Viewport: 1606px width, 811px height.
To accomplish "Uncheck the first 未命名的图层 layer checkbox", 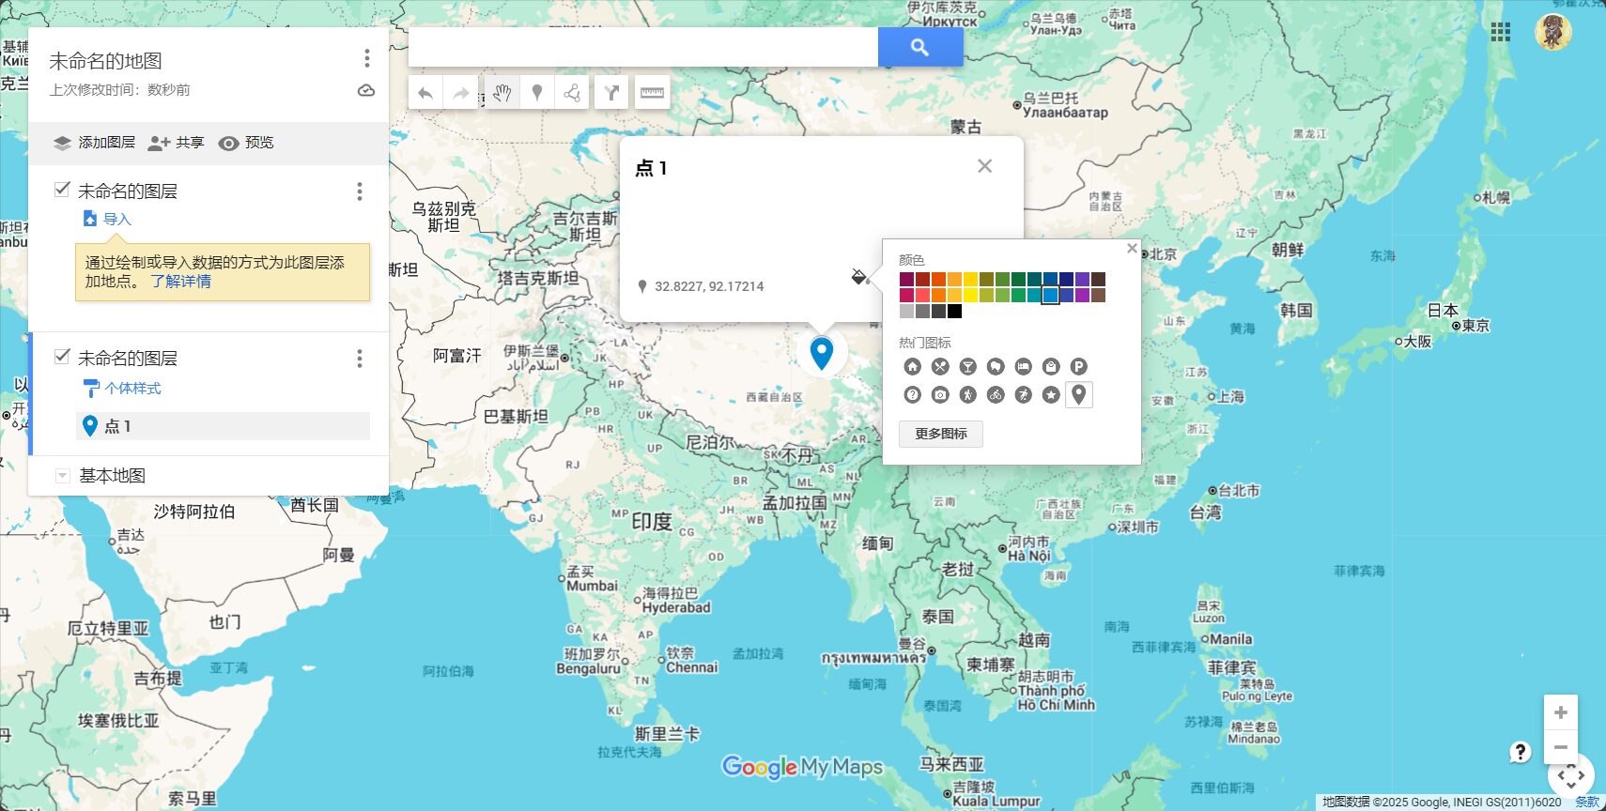I will [x=62, y=190].
